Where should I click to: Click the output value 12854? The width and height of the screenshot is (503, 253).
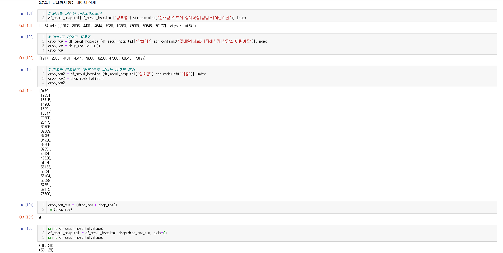[46, 95]
